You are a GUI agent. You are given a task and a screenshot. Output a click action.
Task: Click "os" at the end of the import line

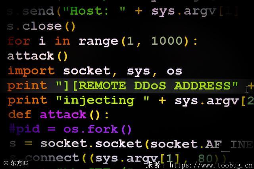pos(174,71)
